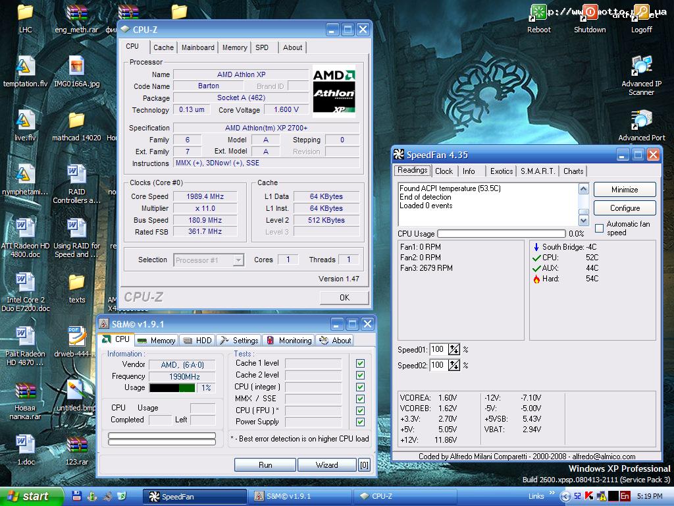Uncheck the Cache 2 level test
The width and height of the screenshot is (674, 506).
360,375
